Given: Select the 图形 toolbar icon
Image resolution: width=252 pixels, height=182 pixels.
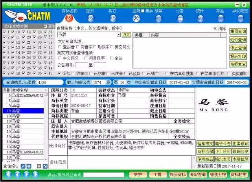Looking at the screenshot, I should 91,18.
